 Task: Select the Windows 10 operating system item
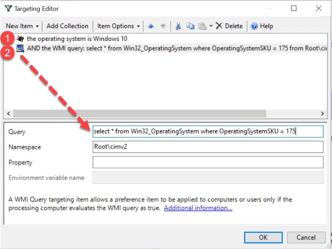[x=77, y=39]
